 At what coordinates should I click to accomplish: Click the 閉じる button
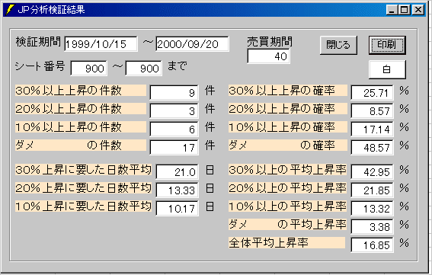pyautogui.click(x=338, y=45)
